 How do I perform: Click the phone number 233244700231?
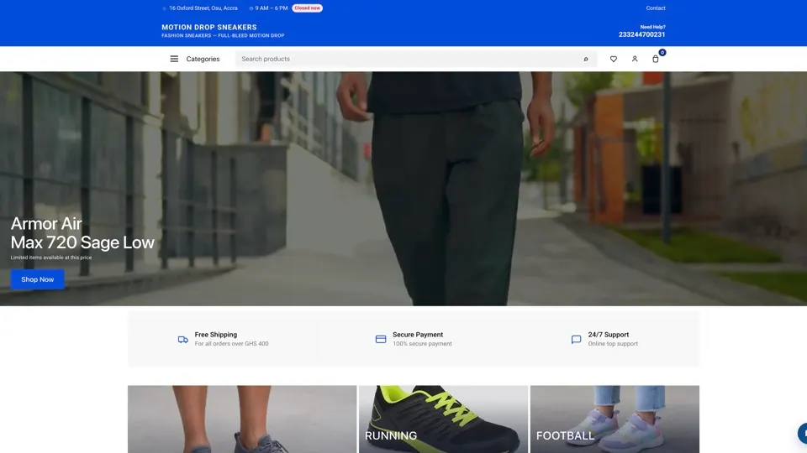click(641, 34)
